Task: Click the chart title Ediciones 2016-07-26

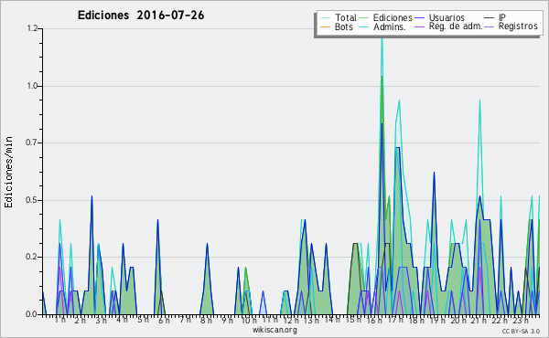Action: [x=141, y=16]
